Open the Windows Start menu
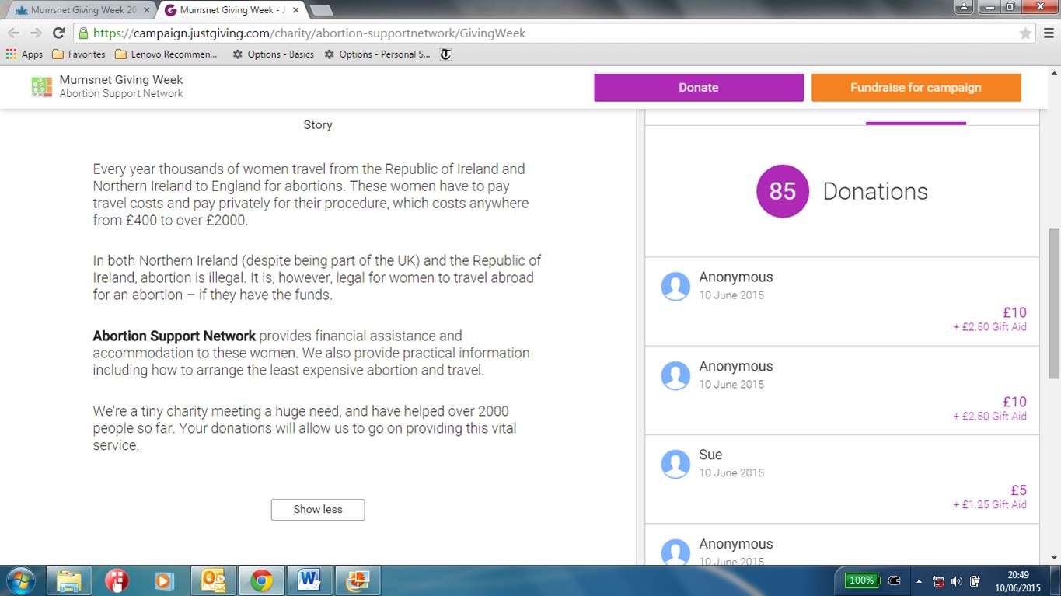This screenshot has height=596, width=1061. click(x=19, y=580)
